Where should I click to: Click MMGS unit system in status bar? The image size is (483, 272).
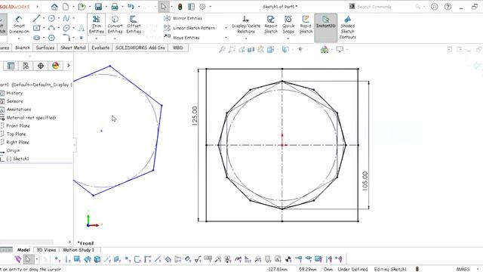[x=463, y=269]
